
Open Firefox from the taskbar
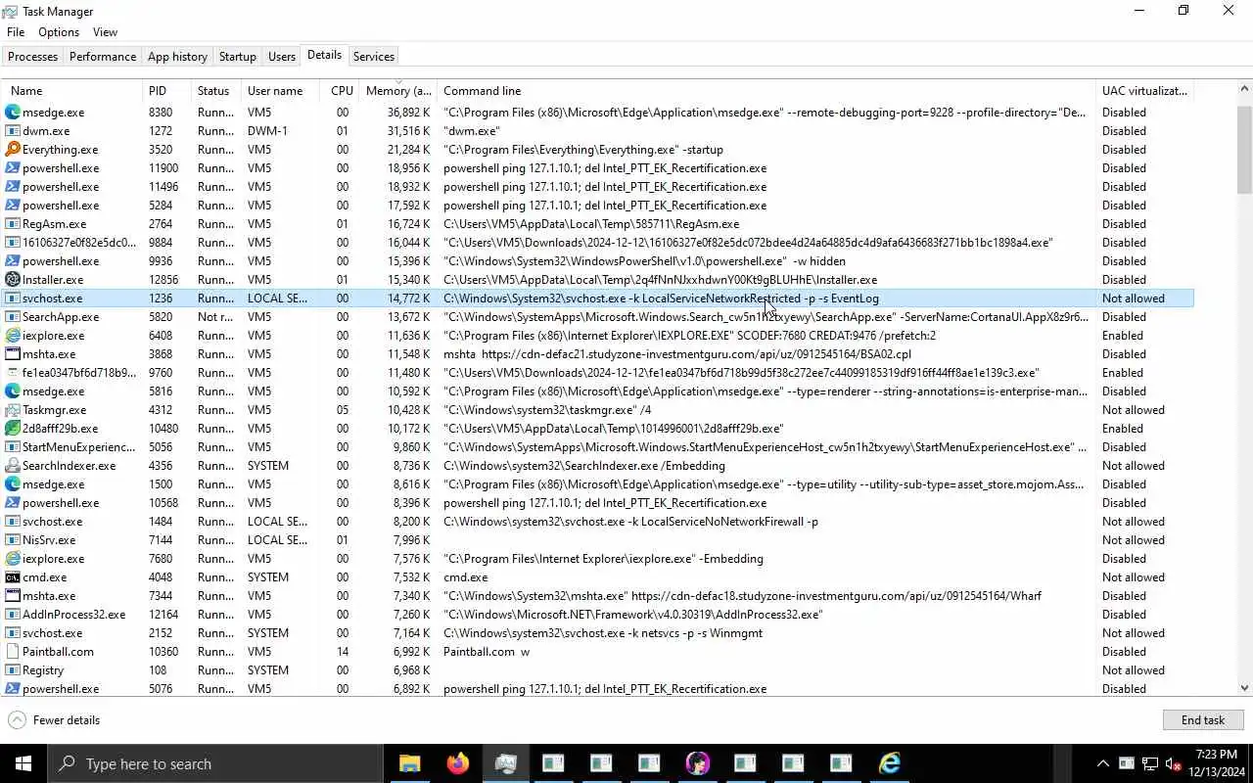(457, 763)
